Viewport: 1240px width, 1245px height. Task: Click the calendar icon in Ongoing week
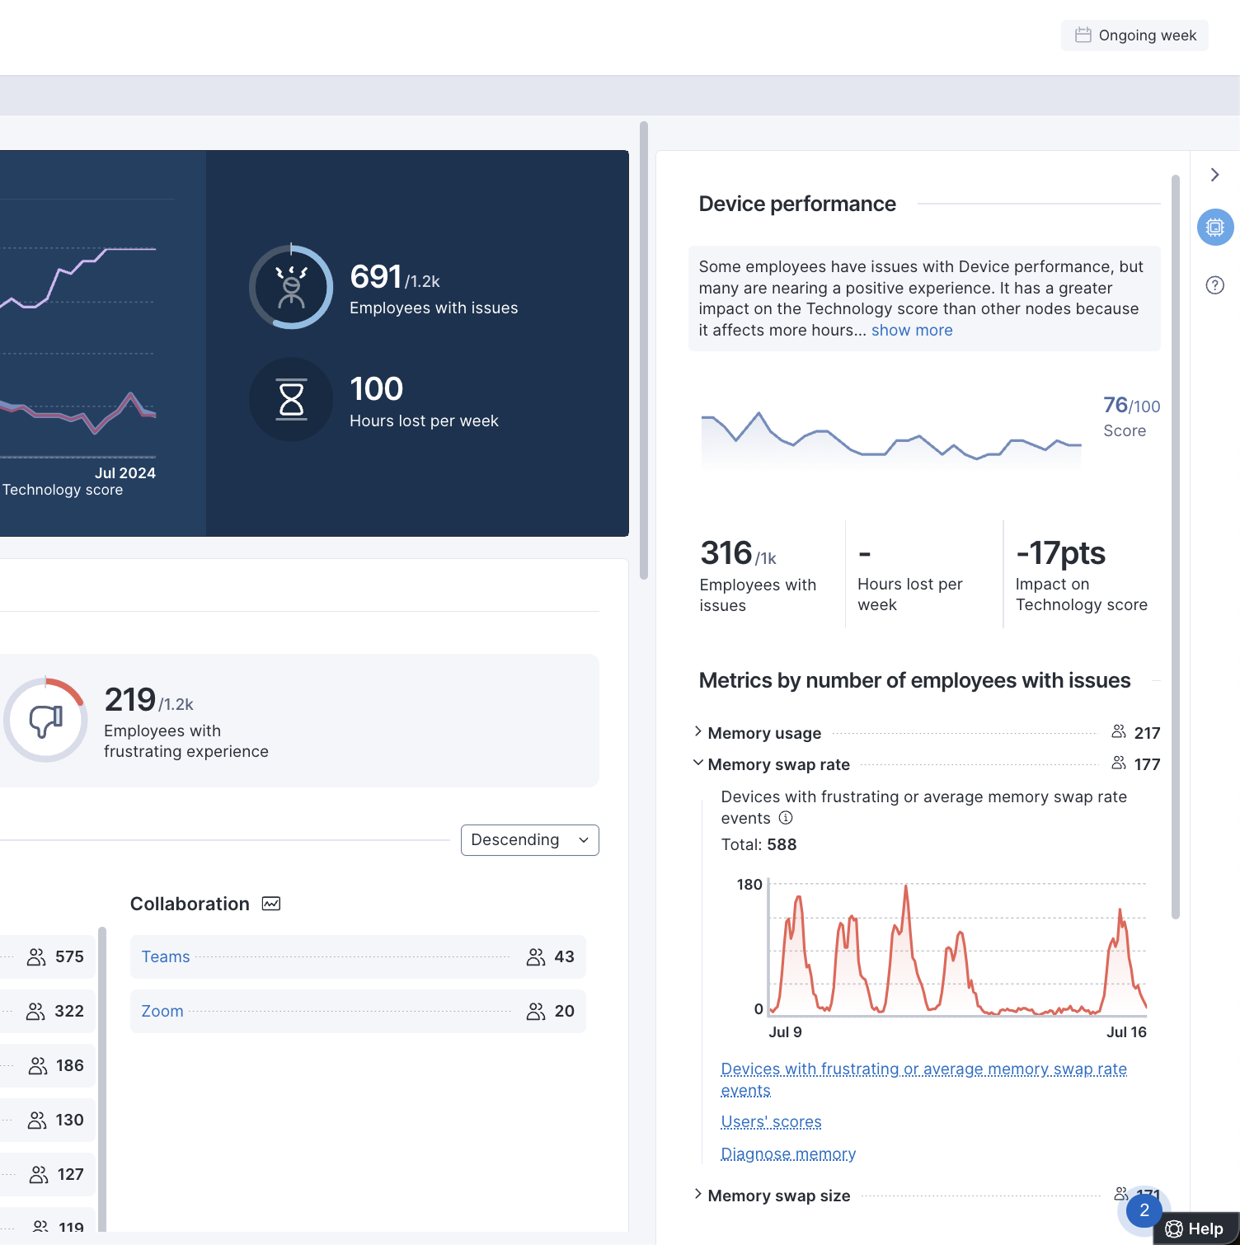coord(1083,35)
